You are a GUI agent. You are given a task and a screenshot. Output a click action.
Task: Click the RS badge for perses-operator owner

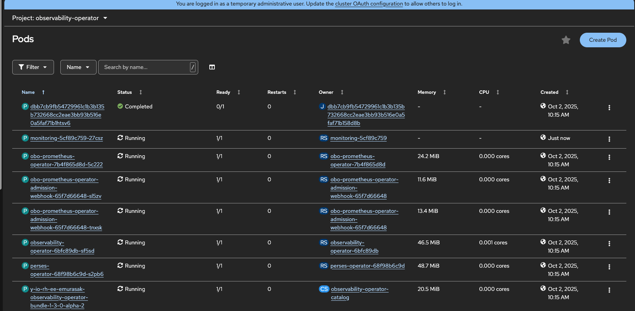click(324, 266)
